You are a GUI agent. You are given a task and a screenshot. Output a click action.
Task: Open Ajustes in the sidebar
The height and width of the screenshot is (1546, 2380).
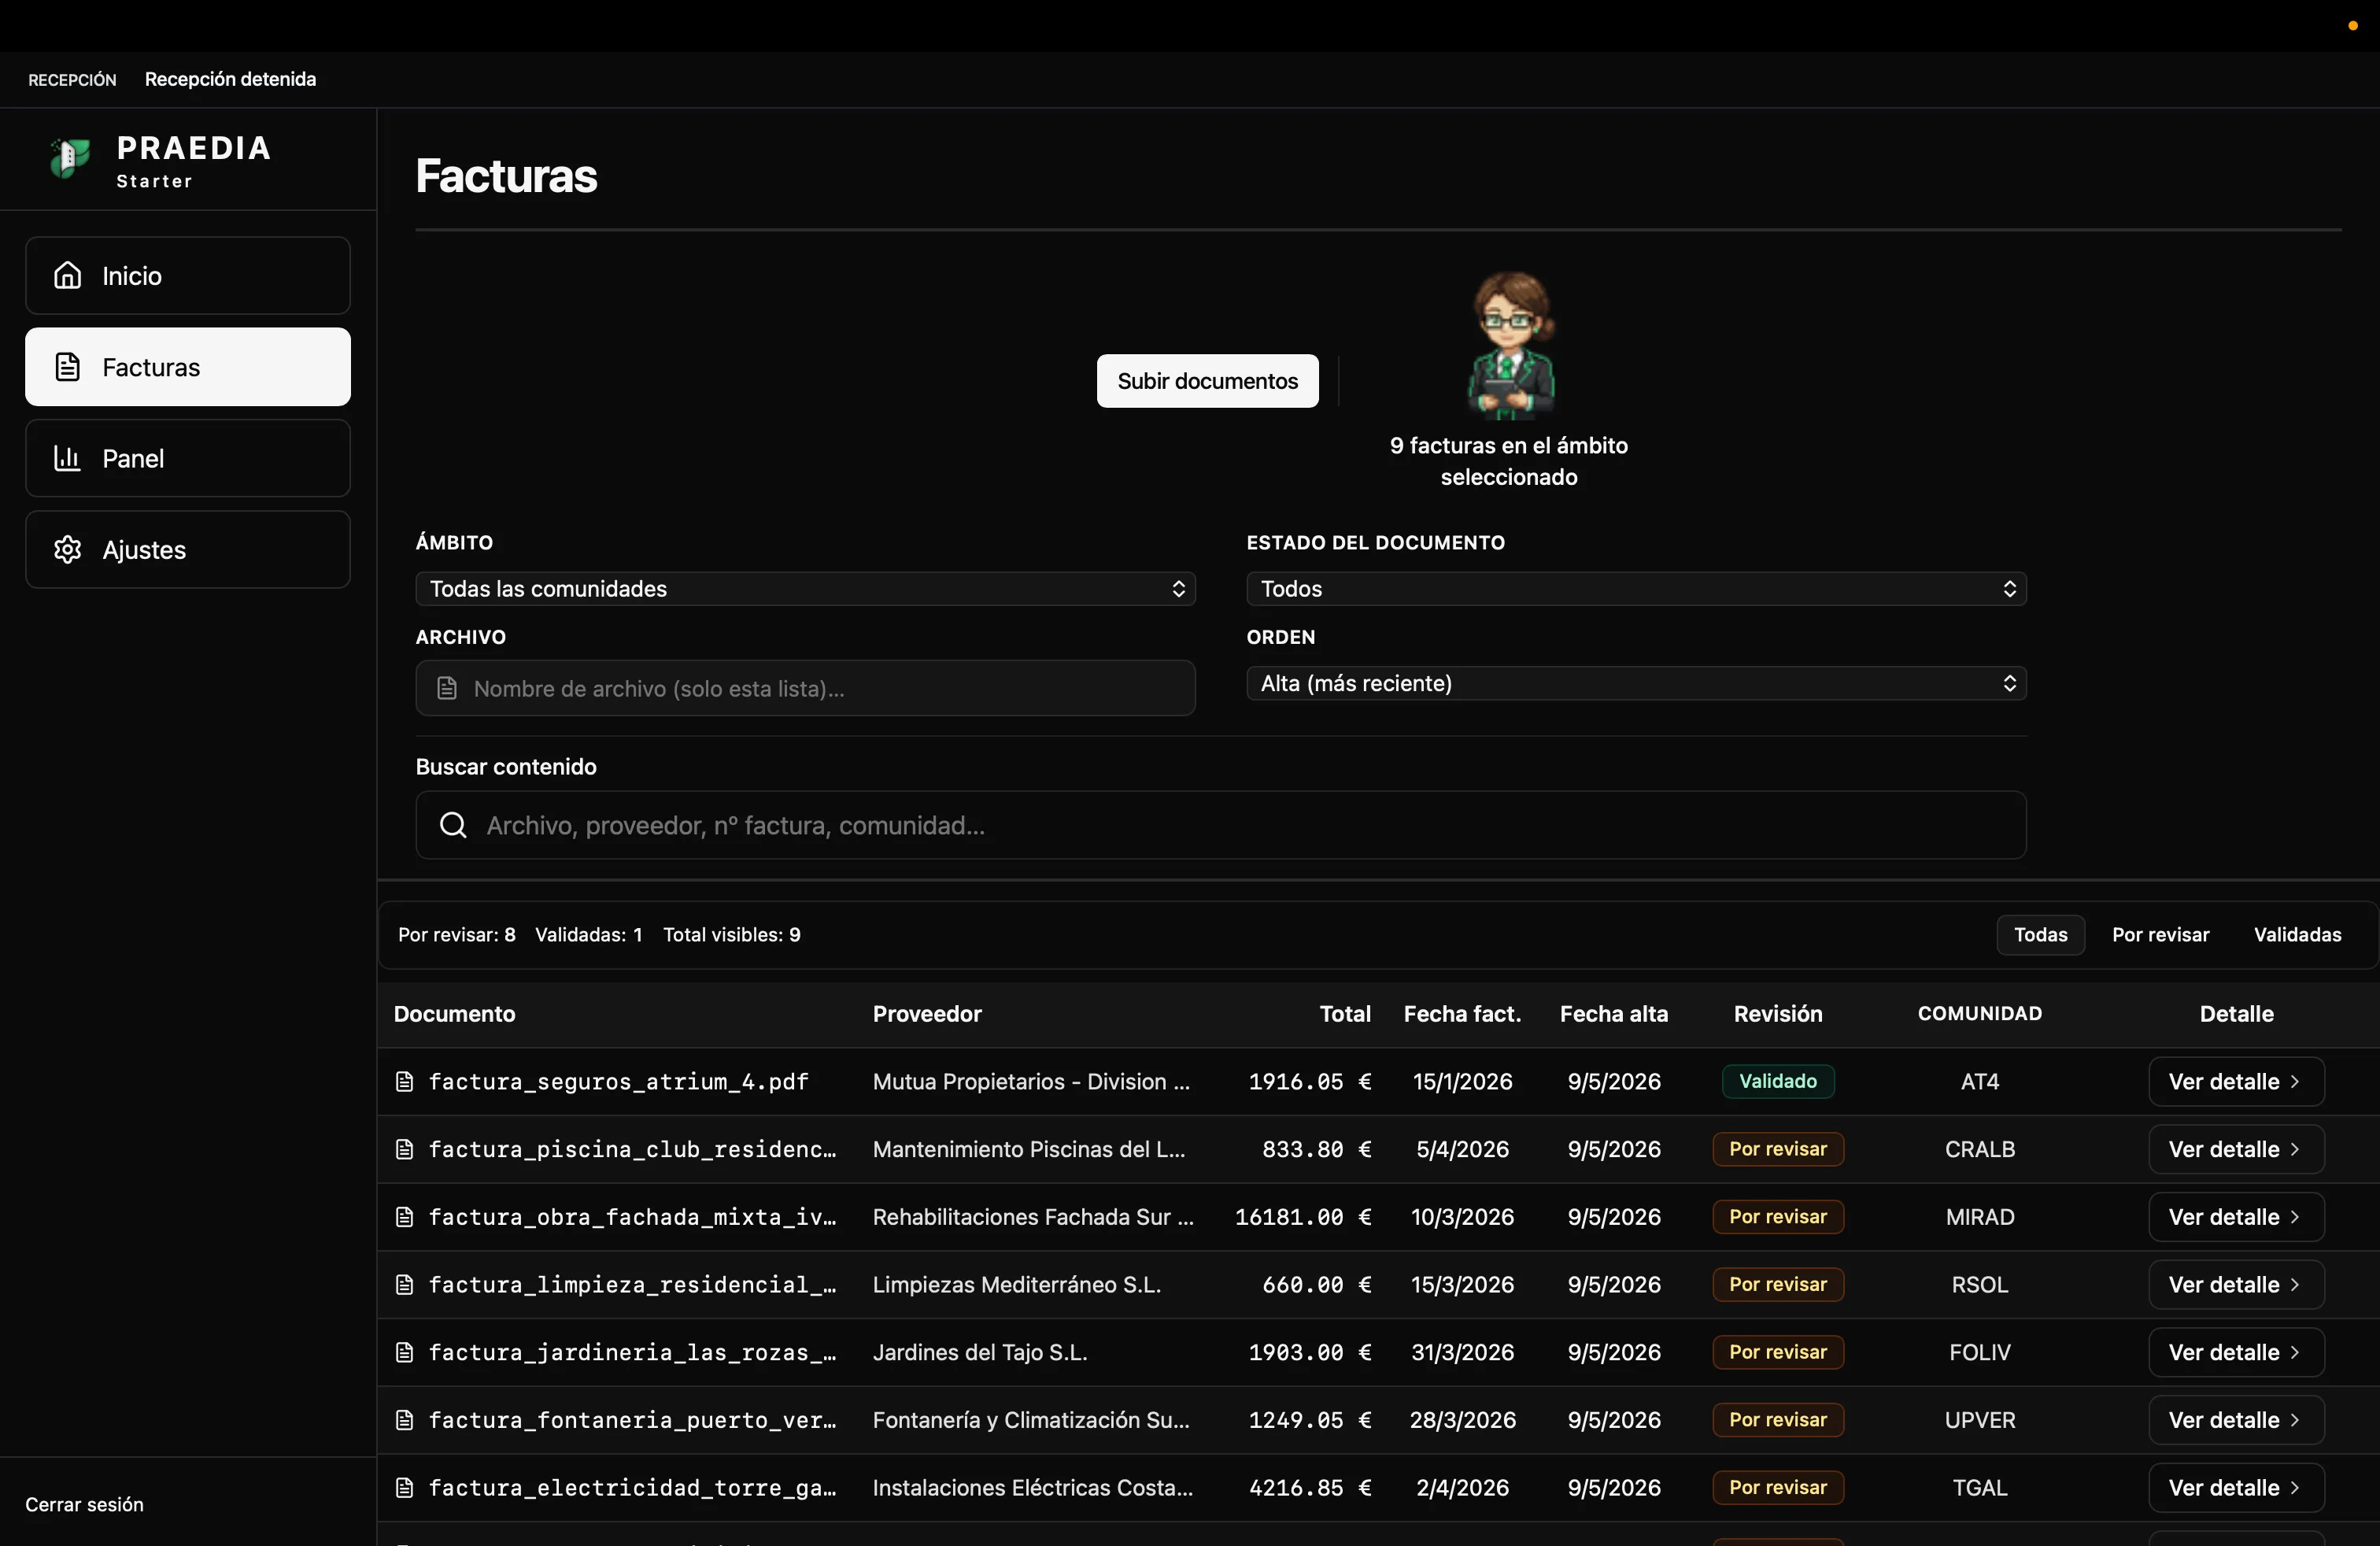pos(188,549)
